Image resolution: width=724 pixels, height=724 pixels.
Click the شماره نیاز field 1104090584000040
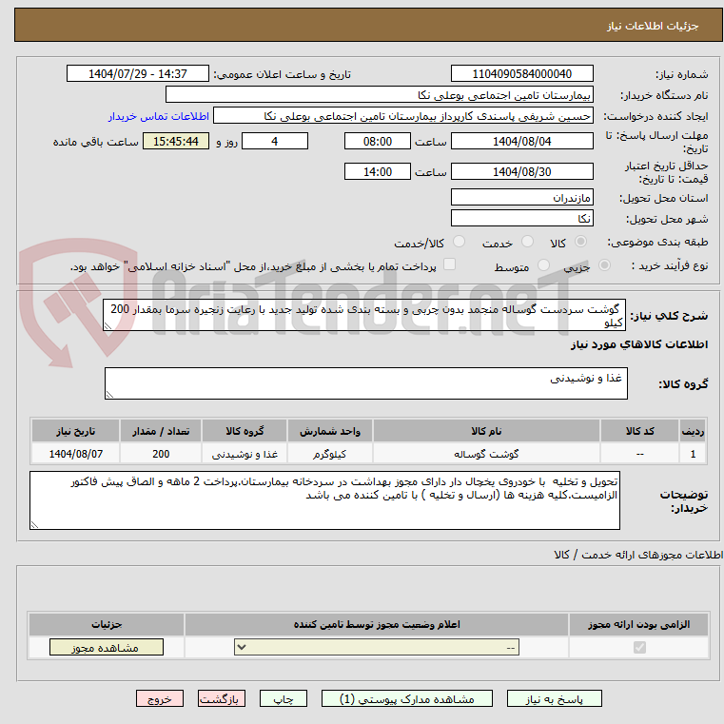click(x=521, y=74)
